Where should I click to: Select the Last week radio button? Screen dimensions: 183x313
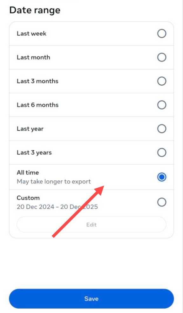coord(162,33)
